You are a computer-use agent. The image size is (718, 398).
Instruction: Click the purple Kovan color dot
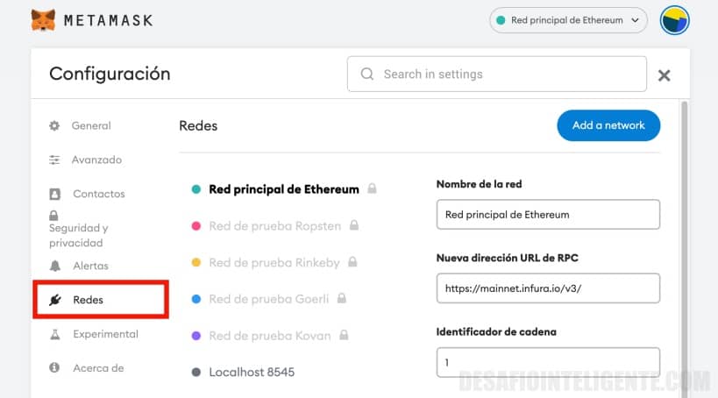(196, 336)
